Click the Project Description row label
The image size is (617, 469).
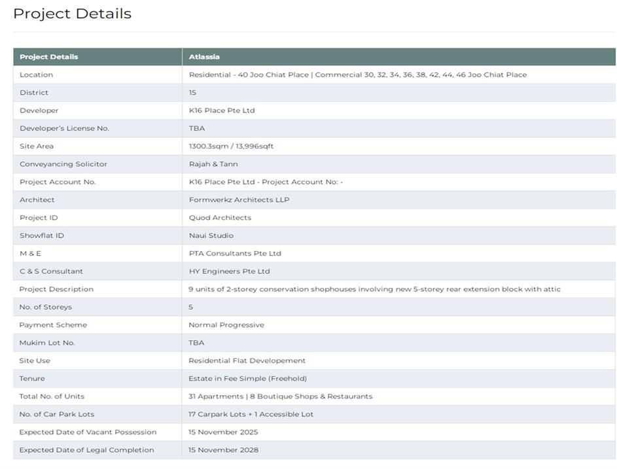click(x=56, y=289)
